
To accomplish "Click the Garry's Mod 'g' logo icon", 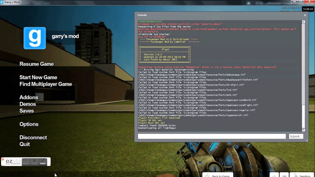I will [34, 38].
